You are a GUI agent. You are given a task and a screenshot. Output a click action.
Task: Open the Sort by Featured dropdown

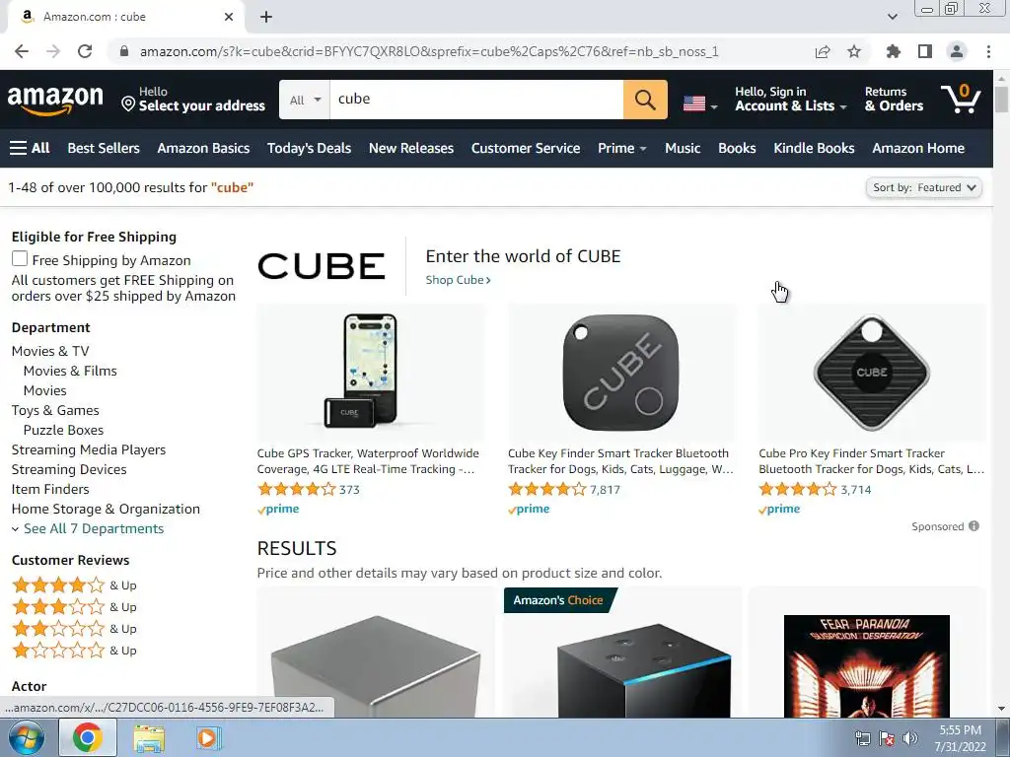(x=923, y=187)
